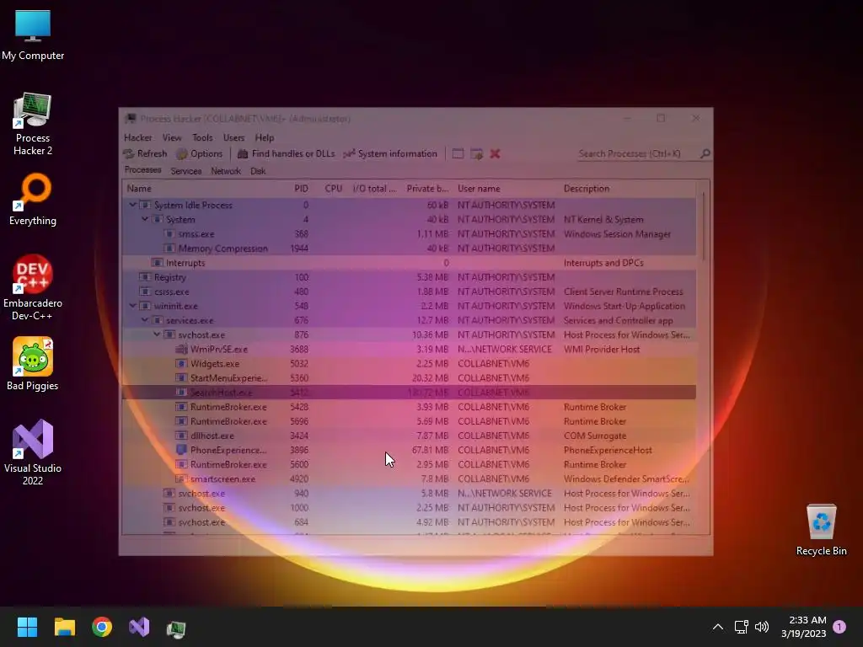Collapse the wininit.exe tree node
The height and width of the screenshot is (647, 863).
tap(132, 306)
